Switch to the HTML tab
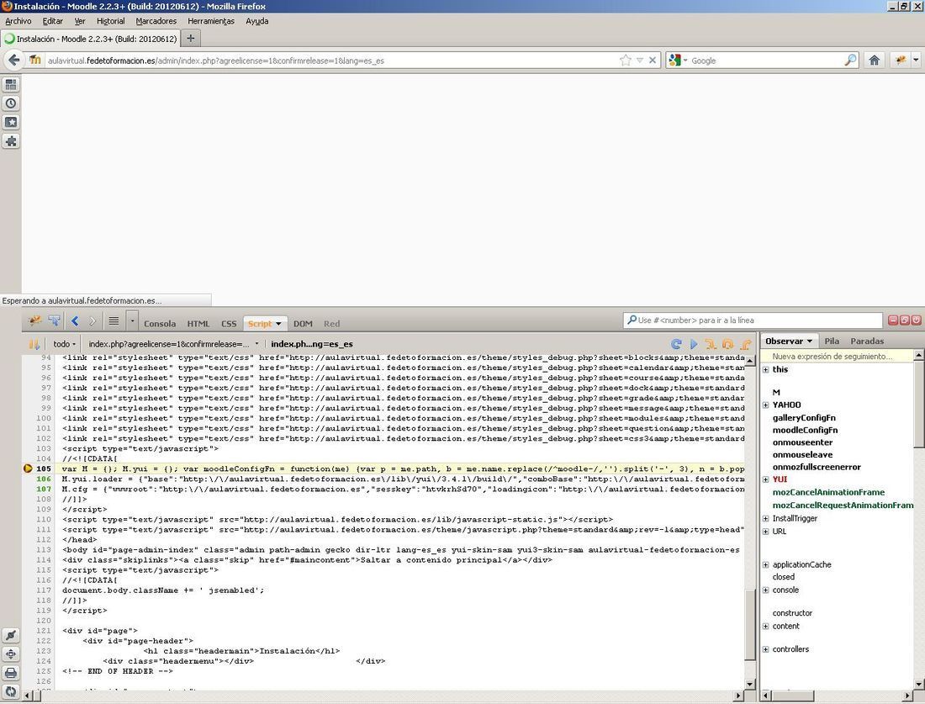Viewport: 925px width, 704px height. 198,324
